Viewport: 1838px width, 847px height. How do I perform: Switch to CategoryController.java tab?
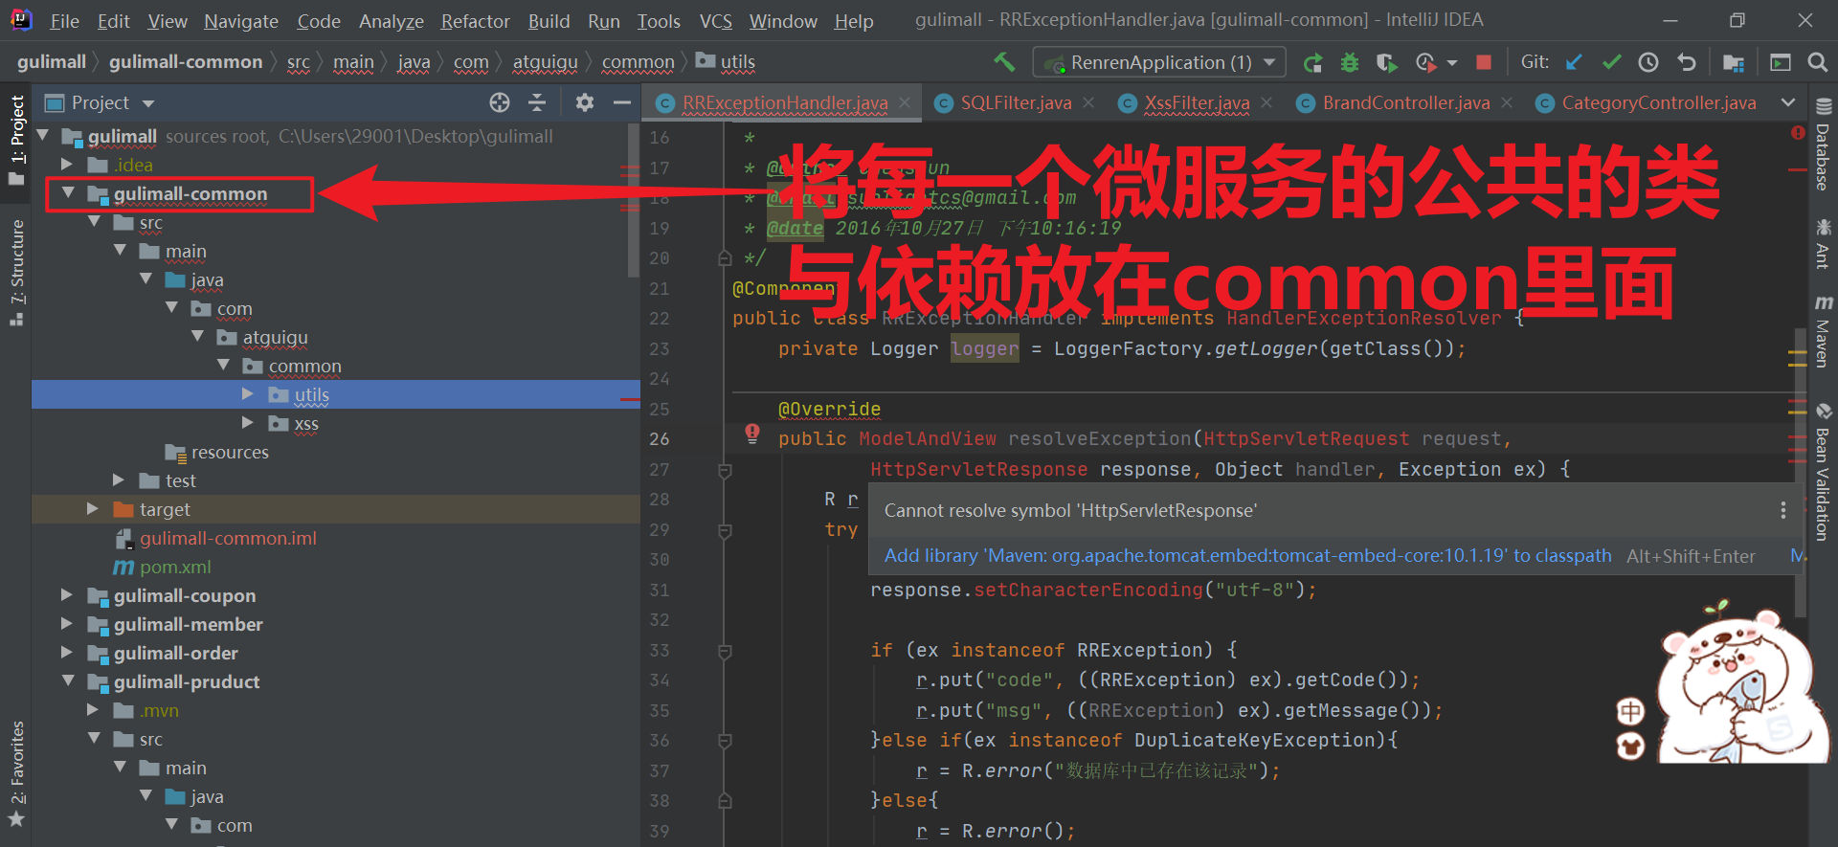tap(1658, 102)
